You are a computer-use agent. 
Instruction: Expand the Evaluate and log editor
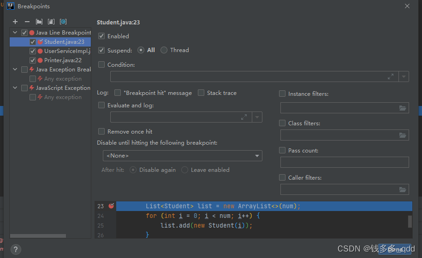click(244, 117)
